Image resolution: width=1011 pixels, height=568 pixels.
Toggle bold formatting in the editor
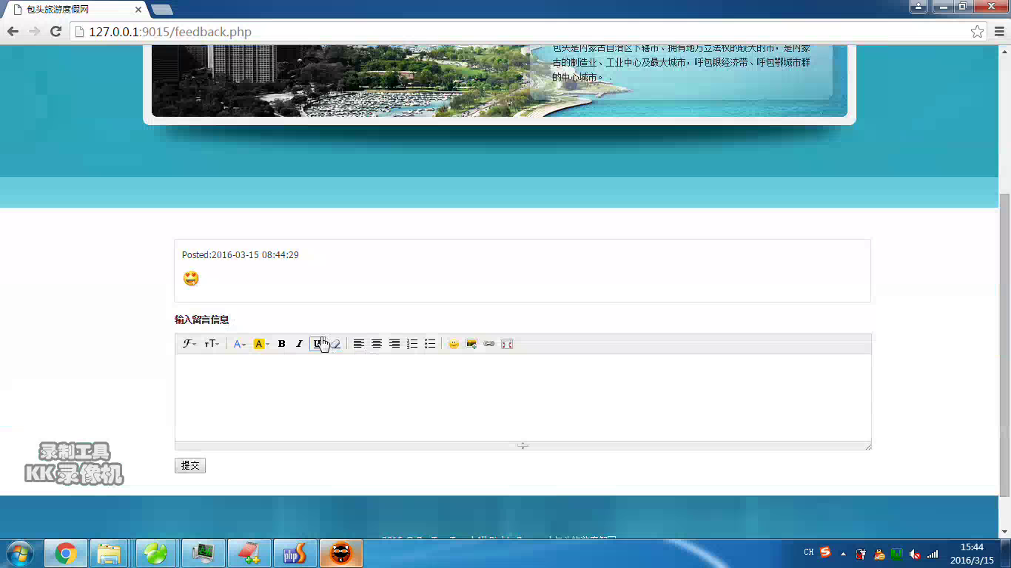point(281,344)
